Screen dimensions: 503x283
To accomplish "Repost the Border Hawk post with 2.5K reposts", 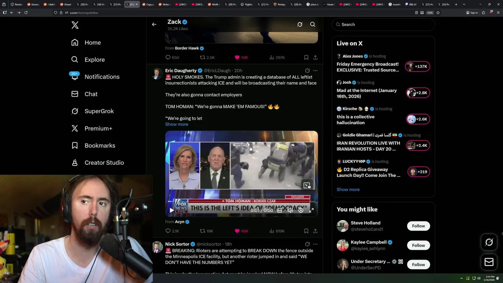I will point(207,57).
